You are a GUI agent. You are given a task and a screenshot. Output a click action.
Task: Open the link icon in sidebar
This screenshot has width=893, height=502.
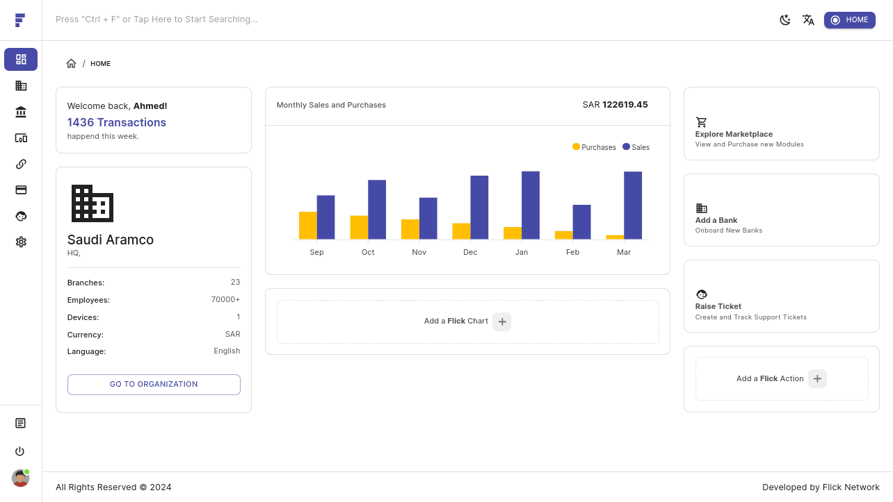tap(21, 164)
